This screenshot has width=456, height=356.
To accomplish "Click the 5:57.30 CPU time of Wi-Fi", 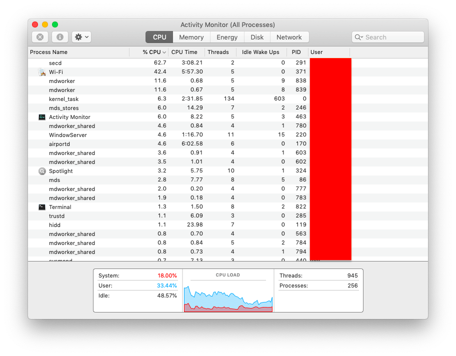I will [192, 72].
